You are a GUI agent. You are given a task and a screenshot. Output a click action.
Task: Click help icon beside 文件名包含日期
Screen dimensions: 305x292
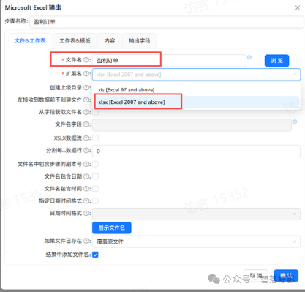pos(86,176)
